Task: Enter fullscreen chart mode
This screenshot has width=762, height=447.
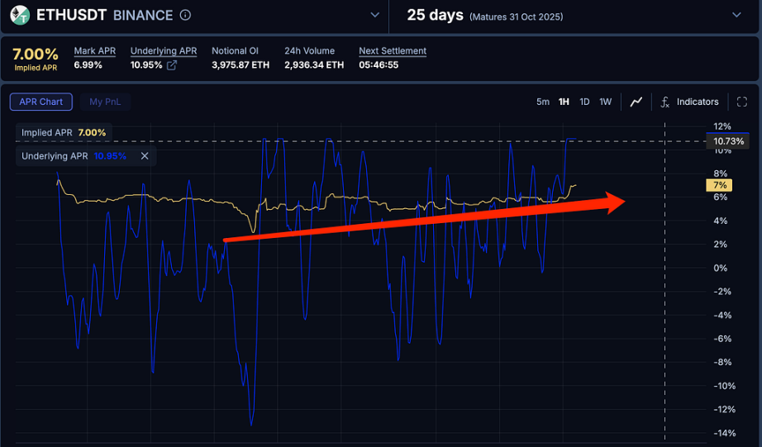Action: (741, 102)
